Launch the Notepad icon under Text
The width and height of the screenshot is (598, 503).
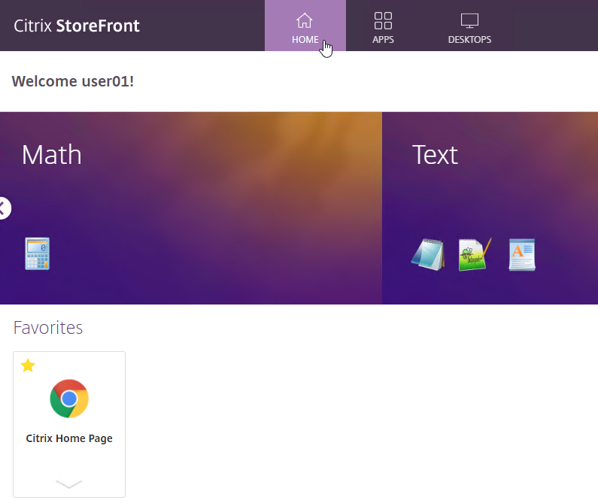point(428,254)
